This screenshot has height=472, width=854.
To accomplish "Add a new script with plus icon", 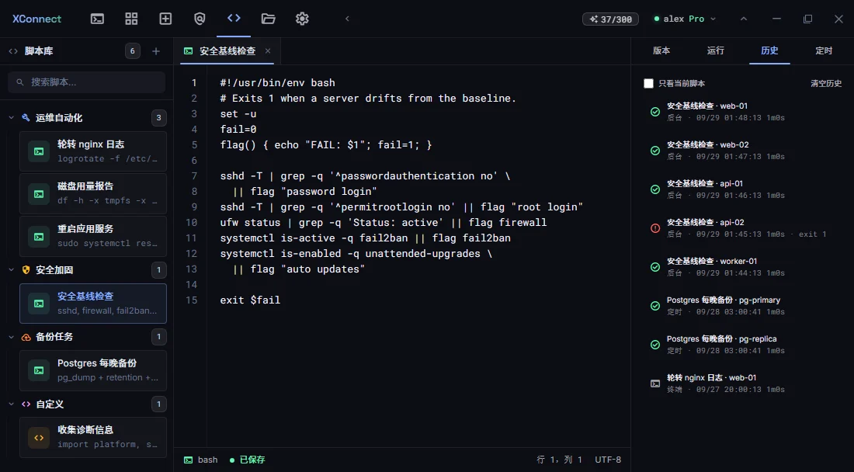I will 156,51.
